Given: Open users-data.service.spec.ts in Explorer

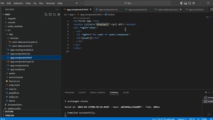Looking at the screenshot, I should tap(24, 42).
